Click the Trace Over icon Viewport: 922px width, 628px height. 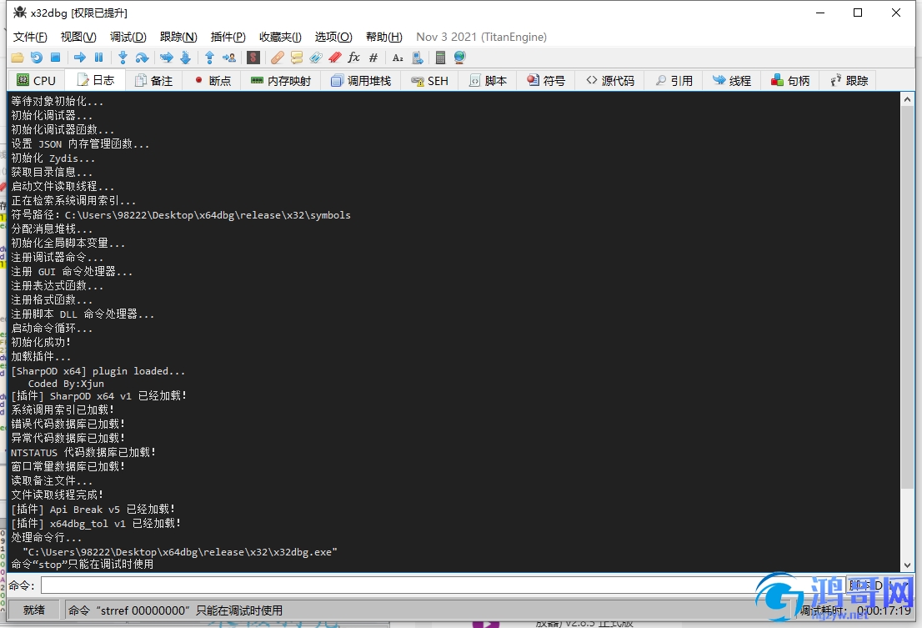[x=185, y=58]
